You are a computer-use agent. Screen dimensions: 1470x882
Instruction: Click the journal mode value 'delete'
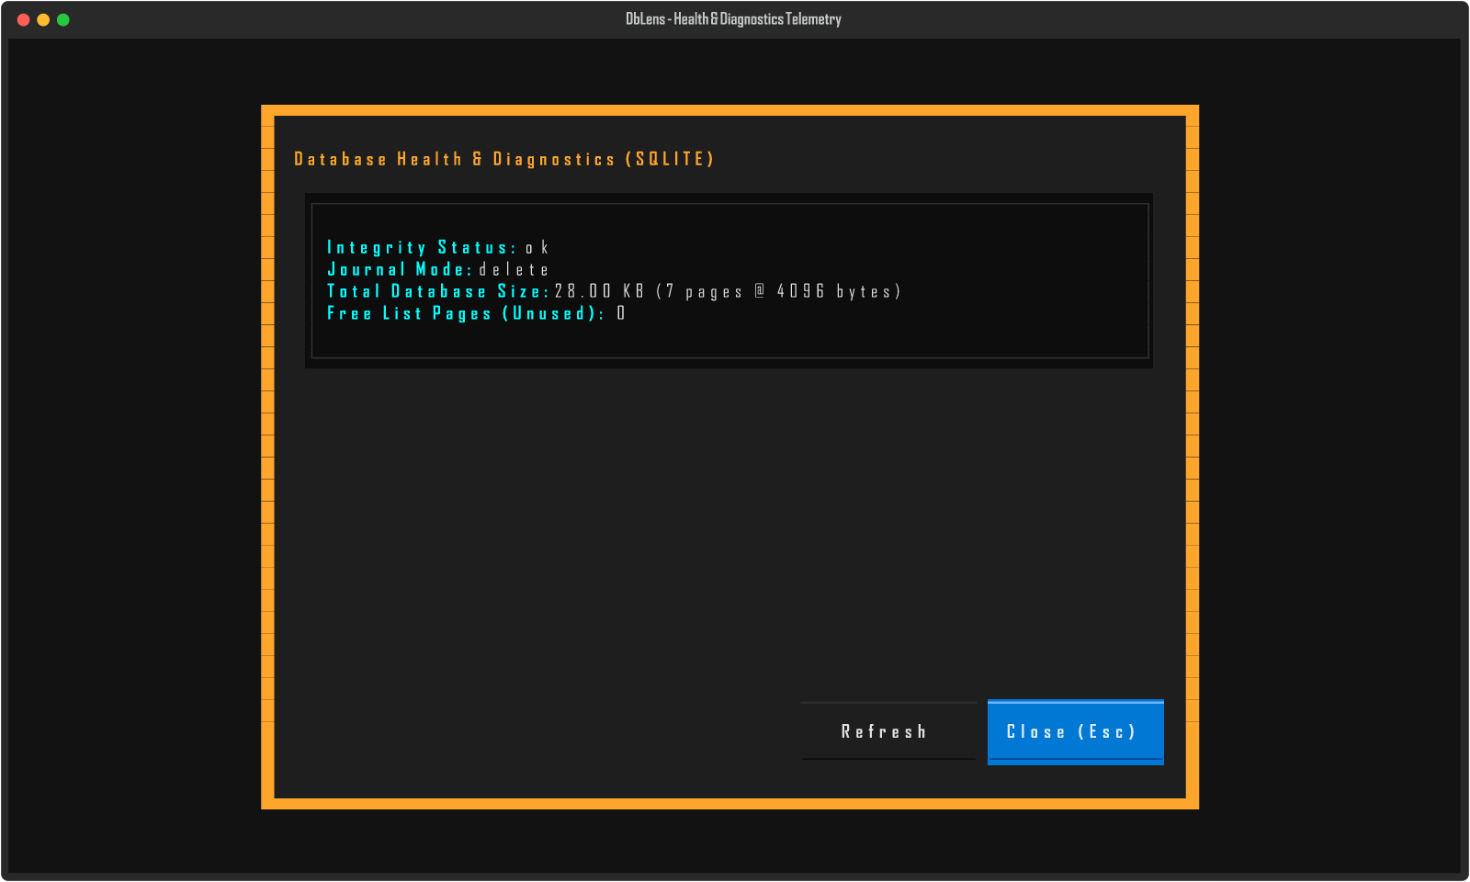pos(514,269)
